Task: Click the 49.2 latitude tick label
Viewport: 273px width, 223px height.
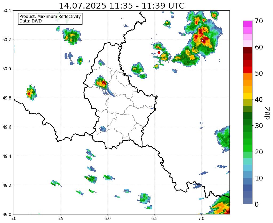Action: (x=7, y=185)
